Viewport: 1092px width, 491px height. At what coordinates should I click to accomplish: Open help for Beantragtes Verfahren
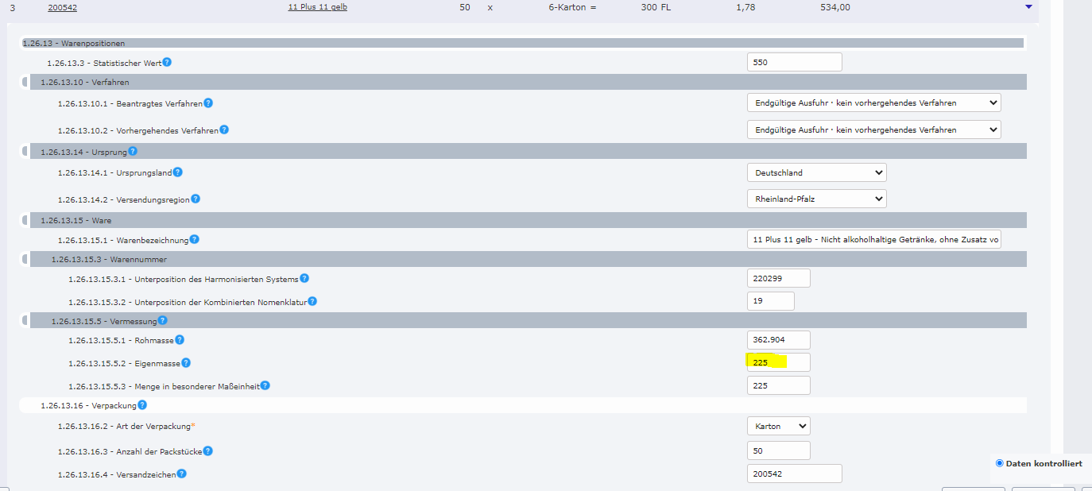pyautogui.click(x=208, y=103)
